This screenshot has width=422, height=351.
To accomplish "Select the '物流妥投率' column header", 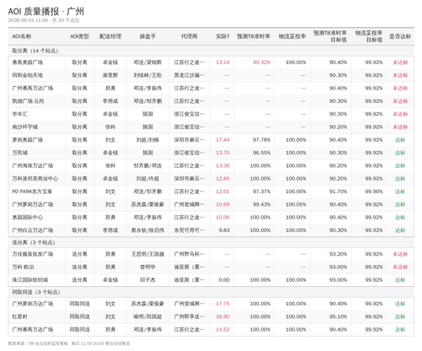I will click(x=292, y=36).
